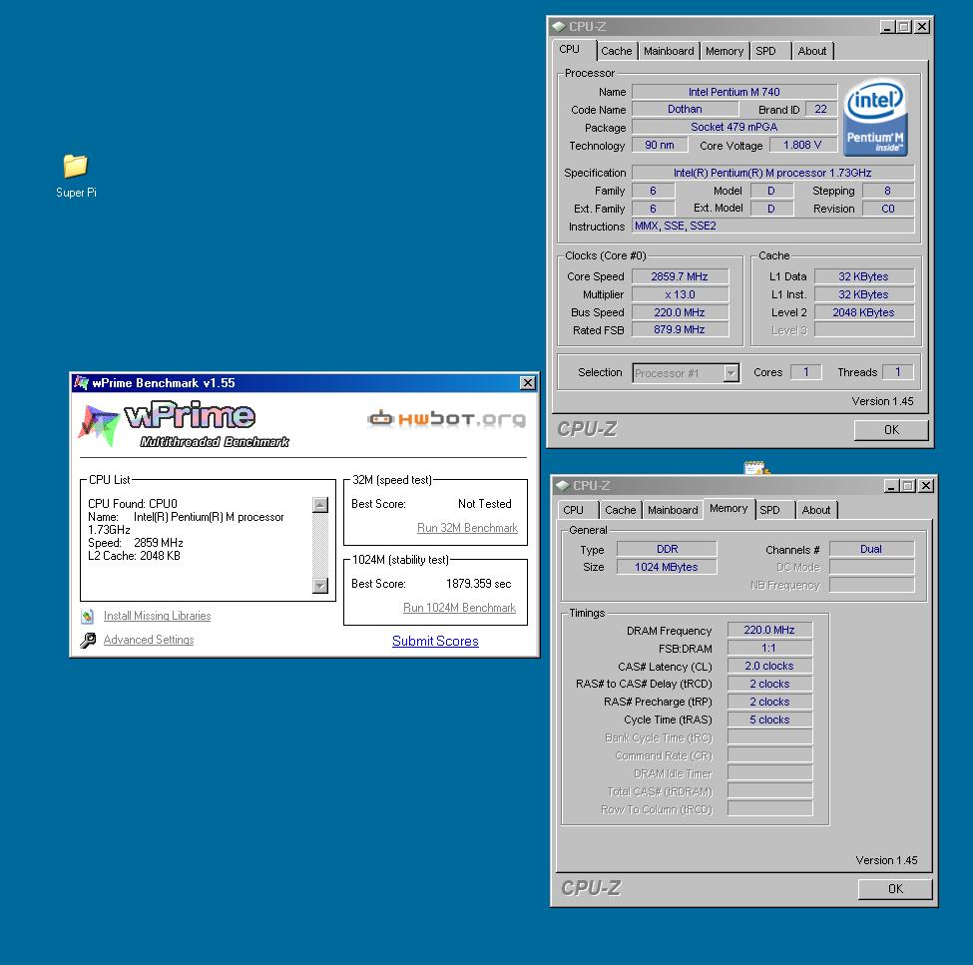
Task: Open Mainboard tab in lower CPU-Z
Action: tap(673, 510)
